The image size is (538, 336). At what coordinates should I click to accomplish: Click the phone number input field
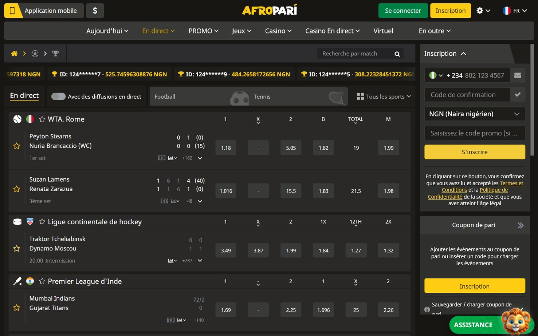pyautogui.click(x=484, y=75)
